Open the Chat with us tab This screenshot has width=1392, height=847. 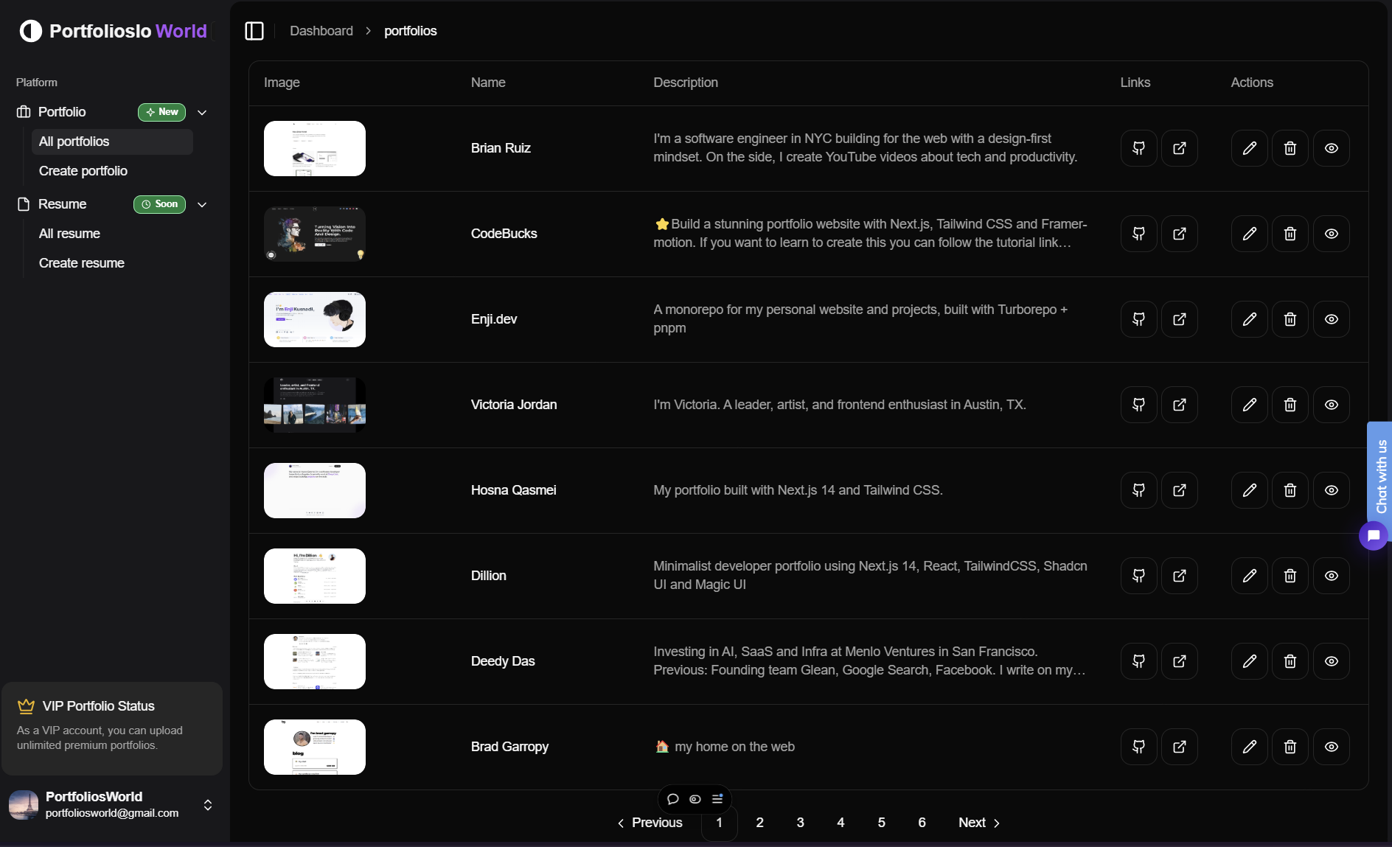click(1380, 476)
